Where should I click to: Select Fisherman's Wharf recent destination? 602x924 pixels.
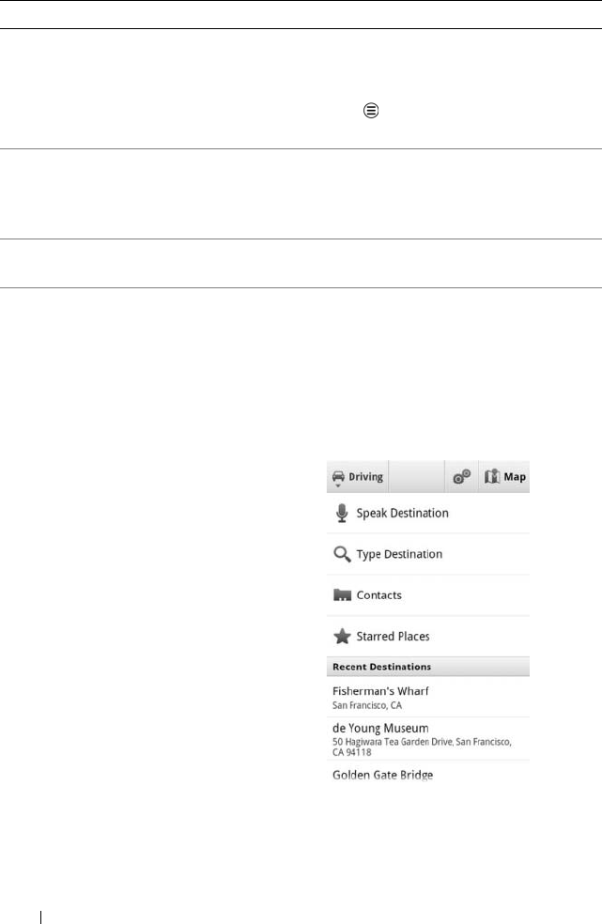point(428,697)
